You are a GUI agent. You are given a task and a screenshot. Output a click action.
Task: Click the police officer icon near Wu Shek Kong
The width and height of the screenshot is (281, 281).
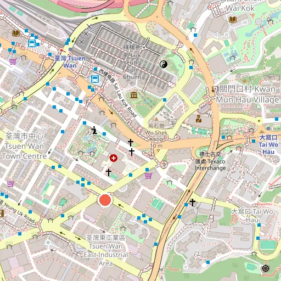tap(199, 119)
